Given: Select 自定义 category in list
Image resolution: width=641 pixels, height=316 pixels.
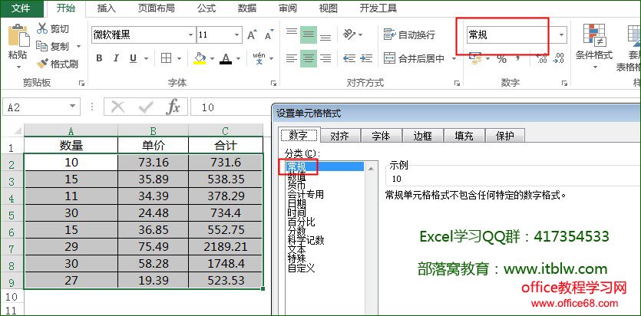Looking at the screenshot, I should click(301, 268).
